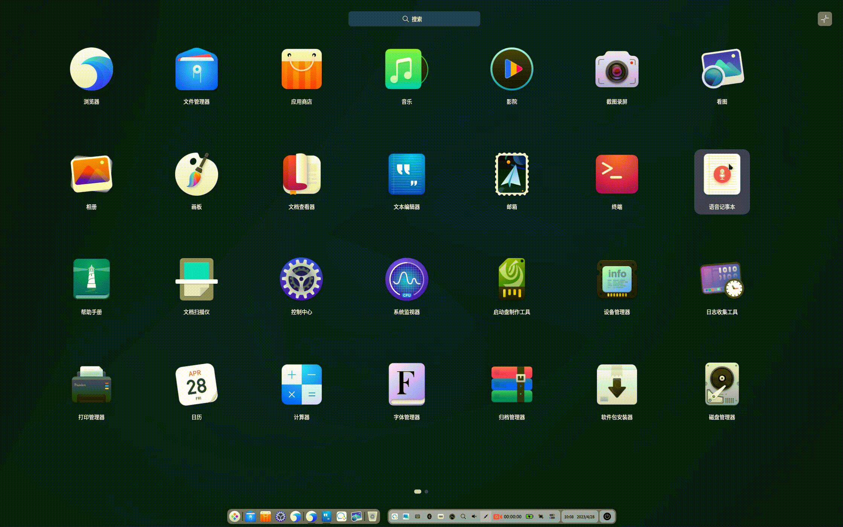843x527 pixels.
Task: Open the dock trash bin
Action: (372, 516)
